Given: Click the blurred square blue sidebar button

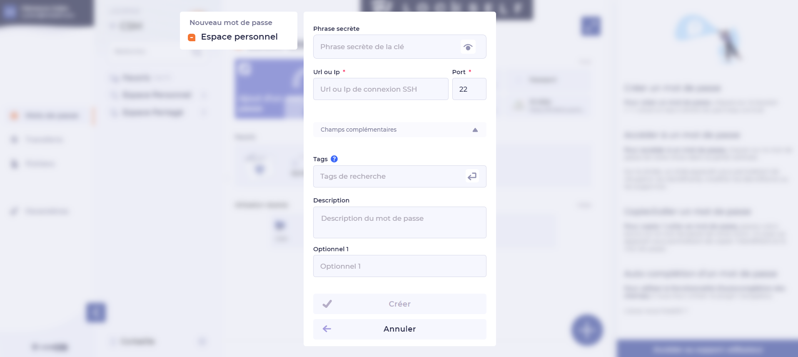Looking at the screenshot, I should [x=96, y=312].
